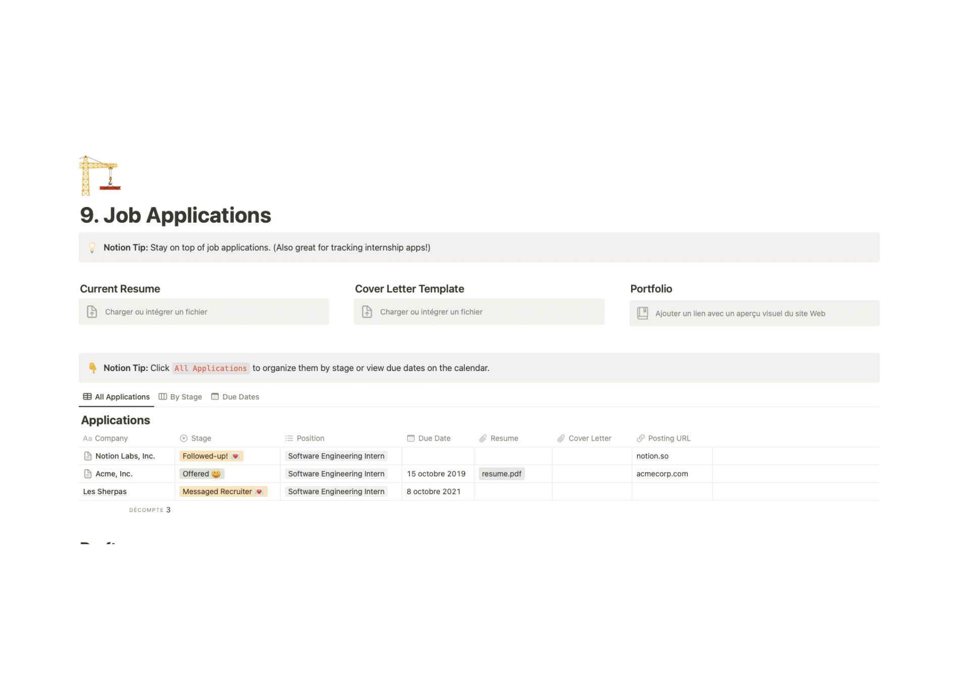
Task: Open the Followed-up! stage dropdown
Action: click(211, 456)
